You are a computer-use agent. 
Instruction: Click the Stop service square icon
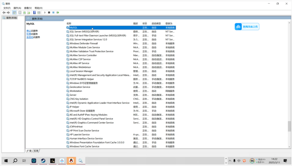(x=49, y=12)
